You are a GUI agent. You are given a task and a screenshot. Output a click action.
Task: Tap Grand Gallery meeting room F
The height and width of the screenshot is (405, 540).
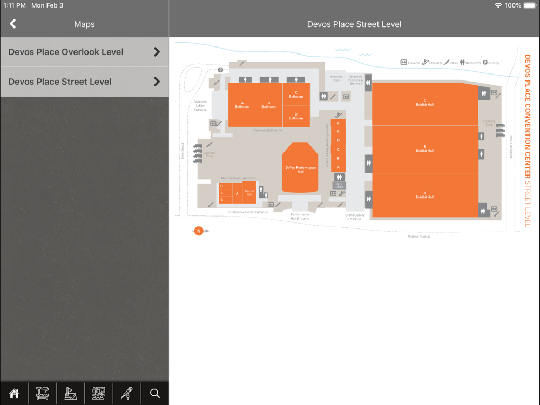click(x=338, y=123)
